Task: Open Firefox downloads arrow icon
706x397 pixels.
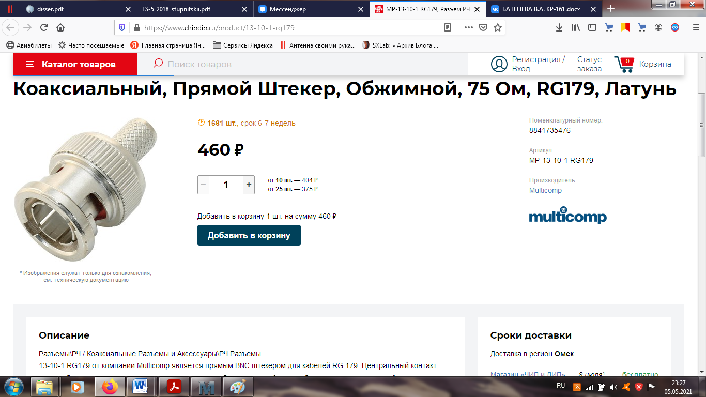Action: [x=559, y=27]
